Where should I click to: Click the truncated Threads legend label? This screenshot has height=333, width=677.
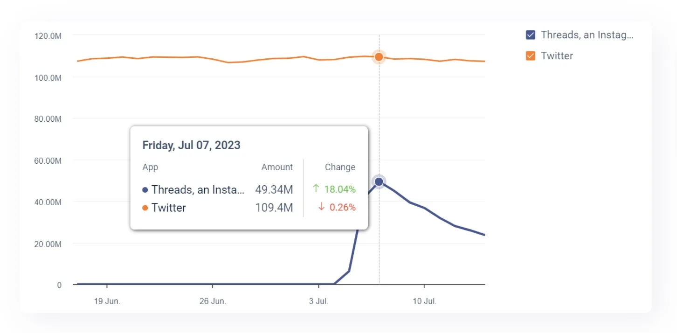tap(587, 35)
